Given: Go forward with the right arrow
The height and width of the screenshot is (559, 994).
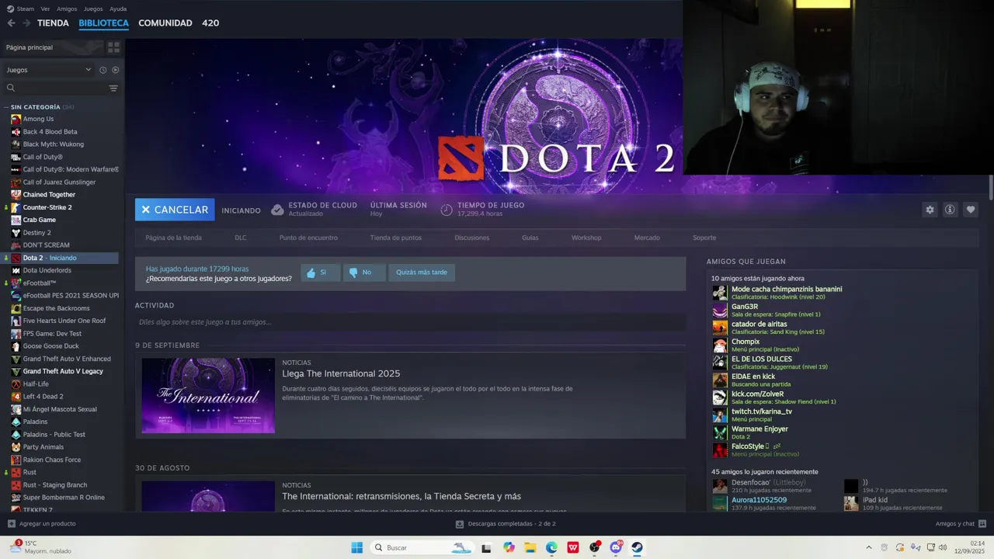Looking at the screenshot, I should 26,23.
